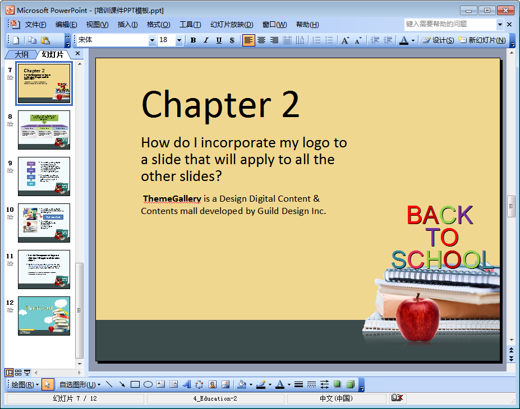Expand the font size dropdown
Viewport: 520px width, 409px height.
tap(179, 40)
